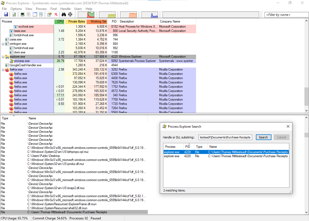Viewport: 309px width, 221px height.
Task: Sort search results by the PID column
Action: pyautogui.click(x=189, y=146)
